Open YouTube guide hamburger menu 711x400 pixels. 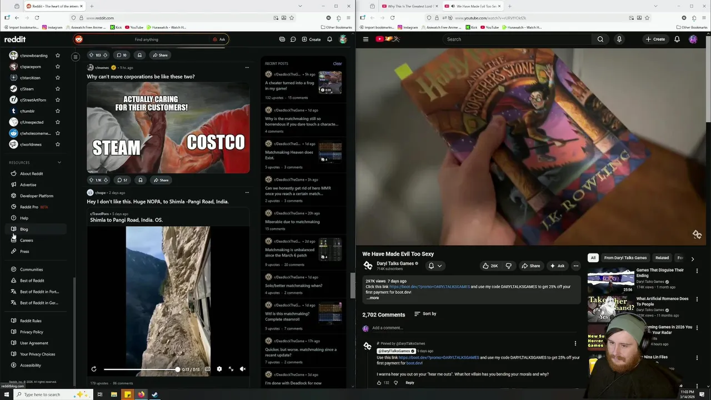365,39
